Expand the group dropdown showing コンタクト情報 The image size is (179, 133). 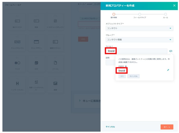coord(139,40)
